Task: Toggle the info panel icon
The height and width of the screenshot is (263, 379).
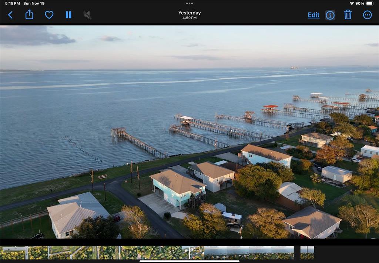Action: click(x=330, y=15)
